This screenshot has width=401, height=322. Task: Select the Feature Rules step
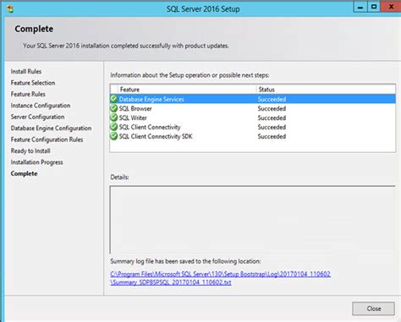pos(28,94)
